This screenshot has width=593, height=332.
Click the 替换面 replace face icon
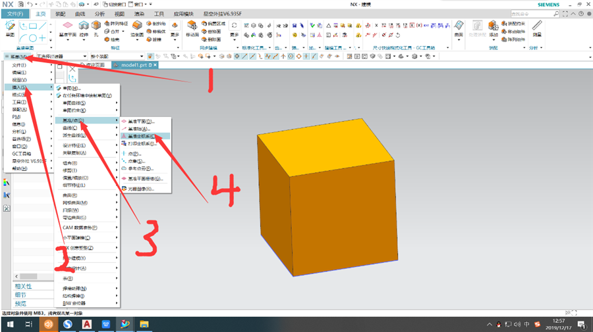204,32
